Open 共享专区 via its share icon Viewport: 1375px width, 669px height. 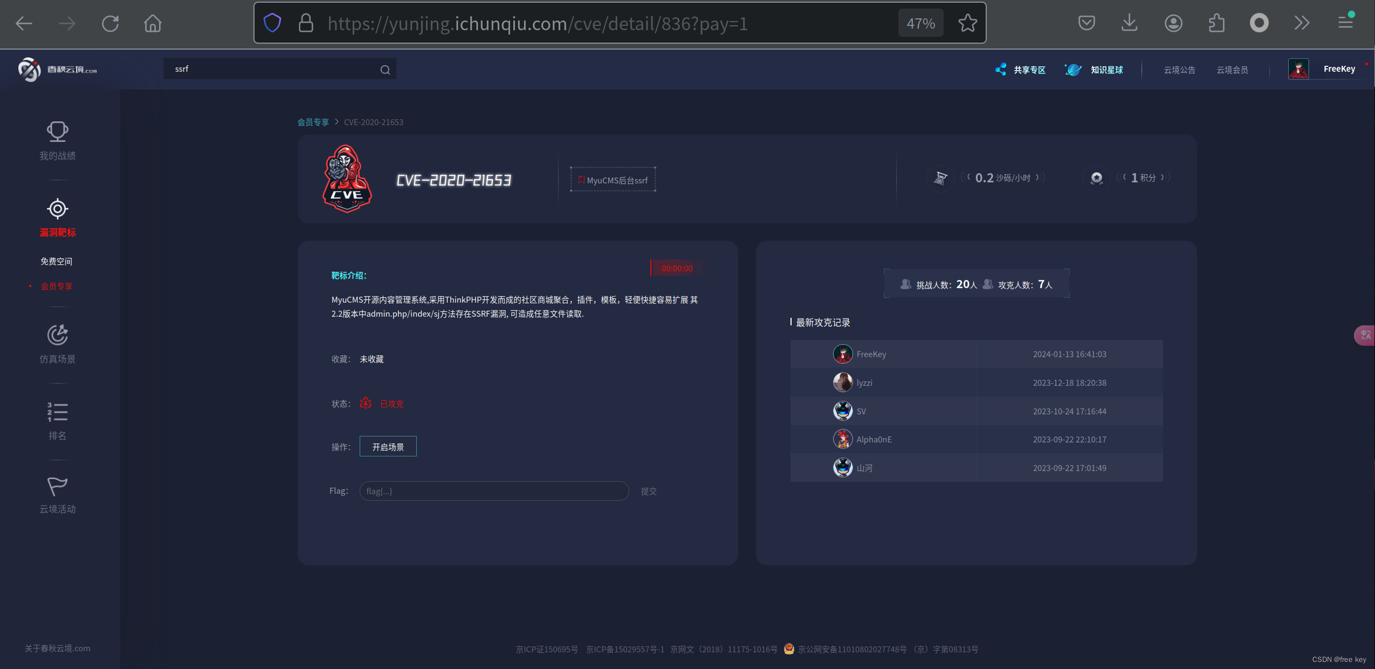tap(1000, 69)
